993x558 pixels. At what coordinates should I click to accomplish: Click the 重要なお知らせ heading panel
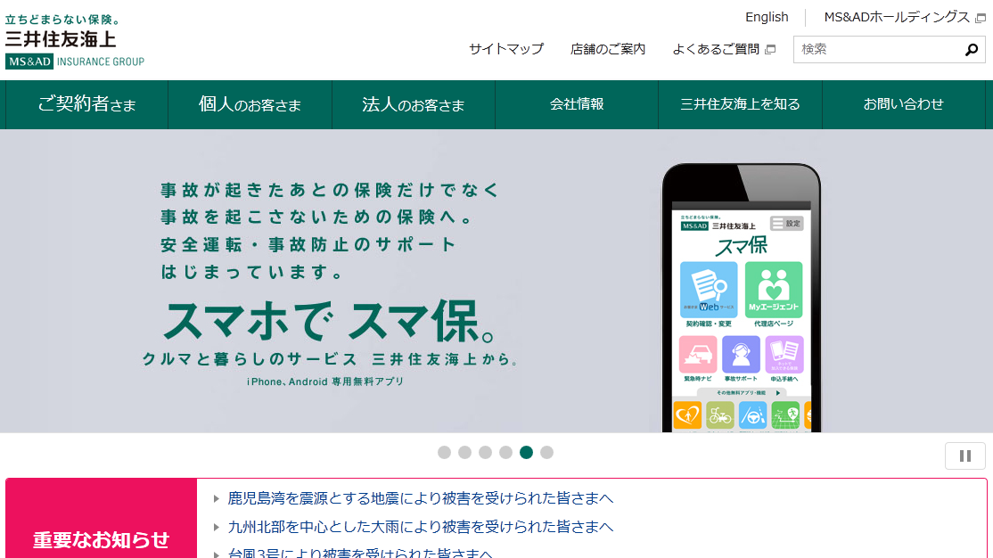[102, 519]
